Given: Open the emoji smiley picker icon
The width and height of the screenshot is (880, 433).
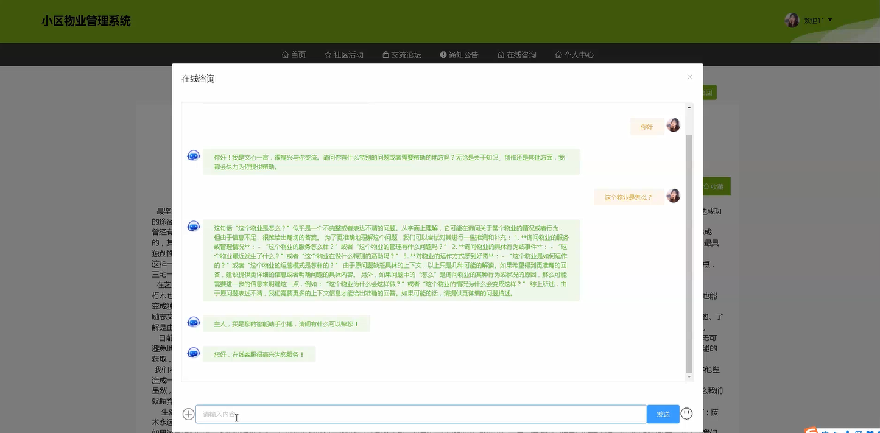Looking at the screenshot, I should click(686, 414).
